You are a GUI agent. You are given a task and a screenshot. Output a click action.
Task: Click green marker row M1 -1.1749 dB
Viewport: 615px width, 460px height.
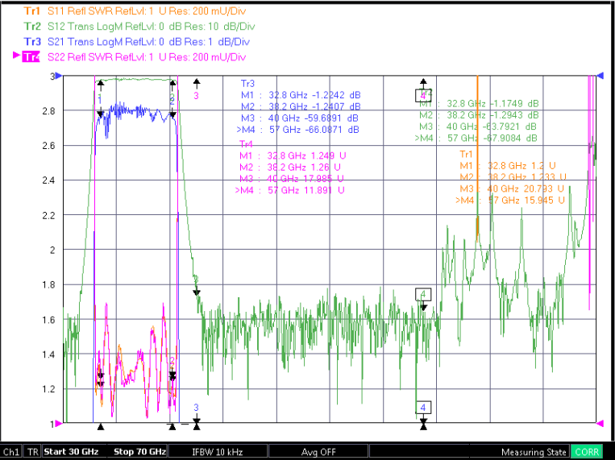(479, 104)
